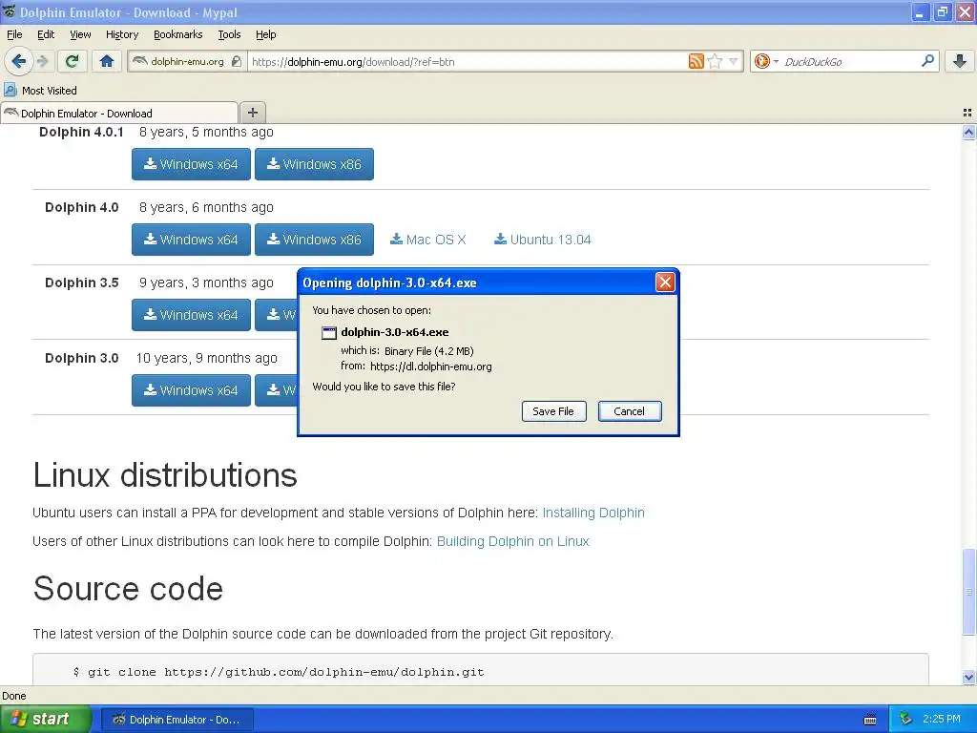Download Dolphin 4.0 Windows x86
The height and width of the screenshot is (733, 977).
[314, 240]
